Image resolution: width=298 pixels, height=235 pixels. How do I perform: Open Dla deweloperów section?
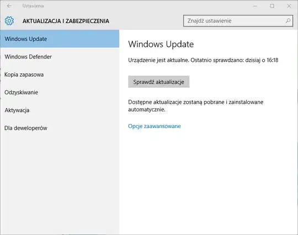click(x=60, y=128)
